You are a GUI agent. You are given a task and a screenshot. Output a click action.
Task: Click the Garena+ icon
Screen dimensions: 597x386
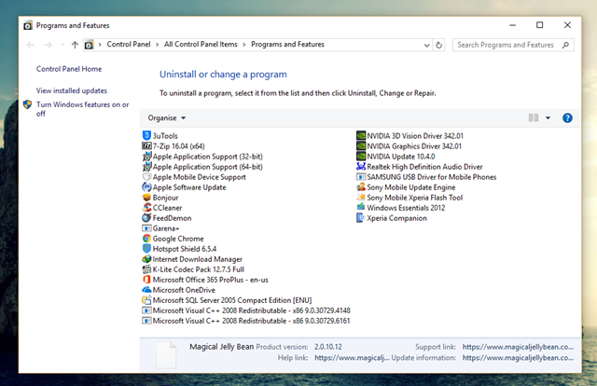pos(146,228)
